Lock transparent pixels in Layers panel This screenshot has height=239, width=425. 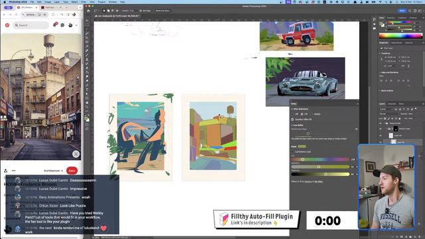click(385, 118)
